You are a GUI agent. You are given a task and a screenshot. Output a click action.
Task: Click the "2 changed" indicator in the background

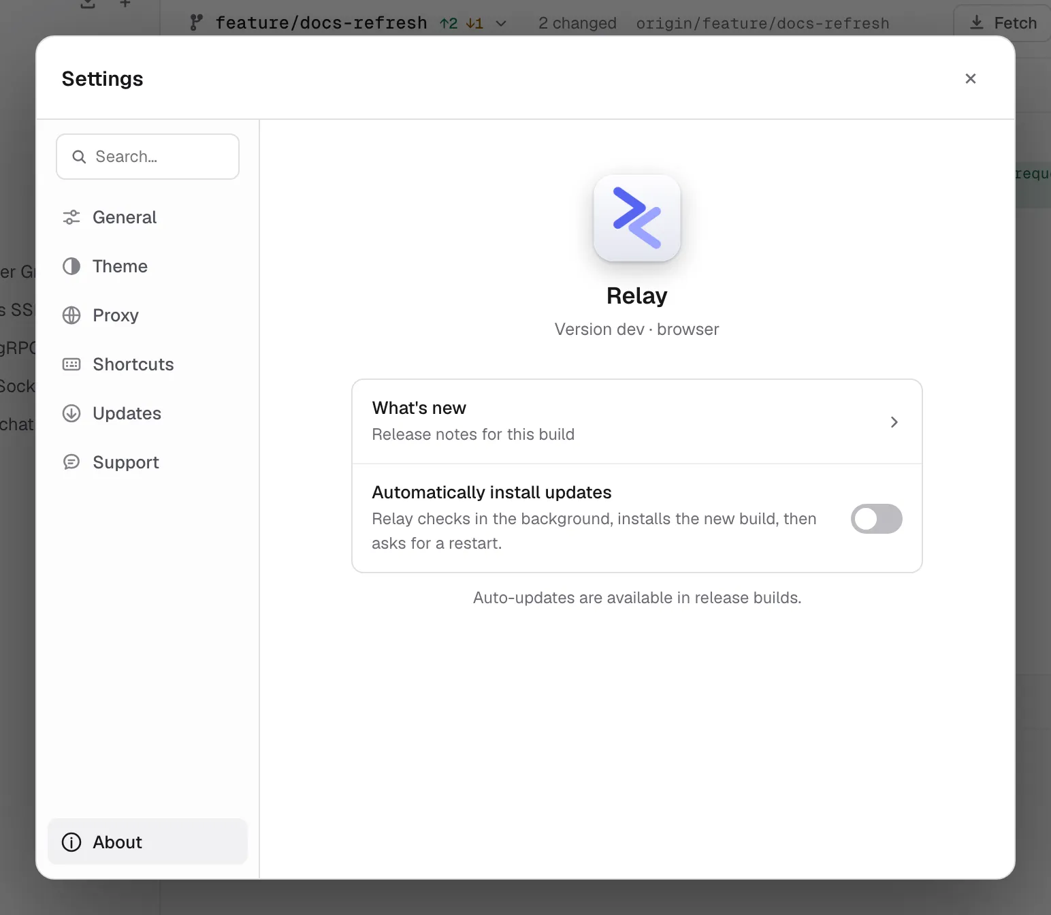(x=577, y=23)
